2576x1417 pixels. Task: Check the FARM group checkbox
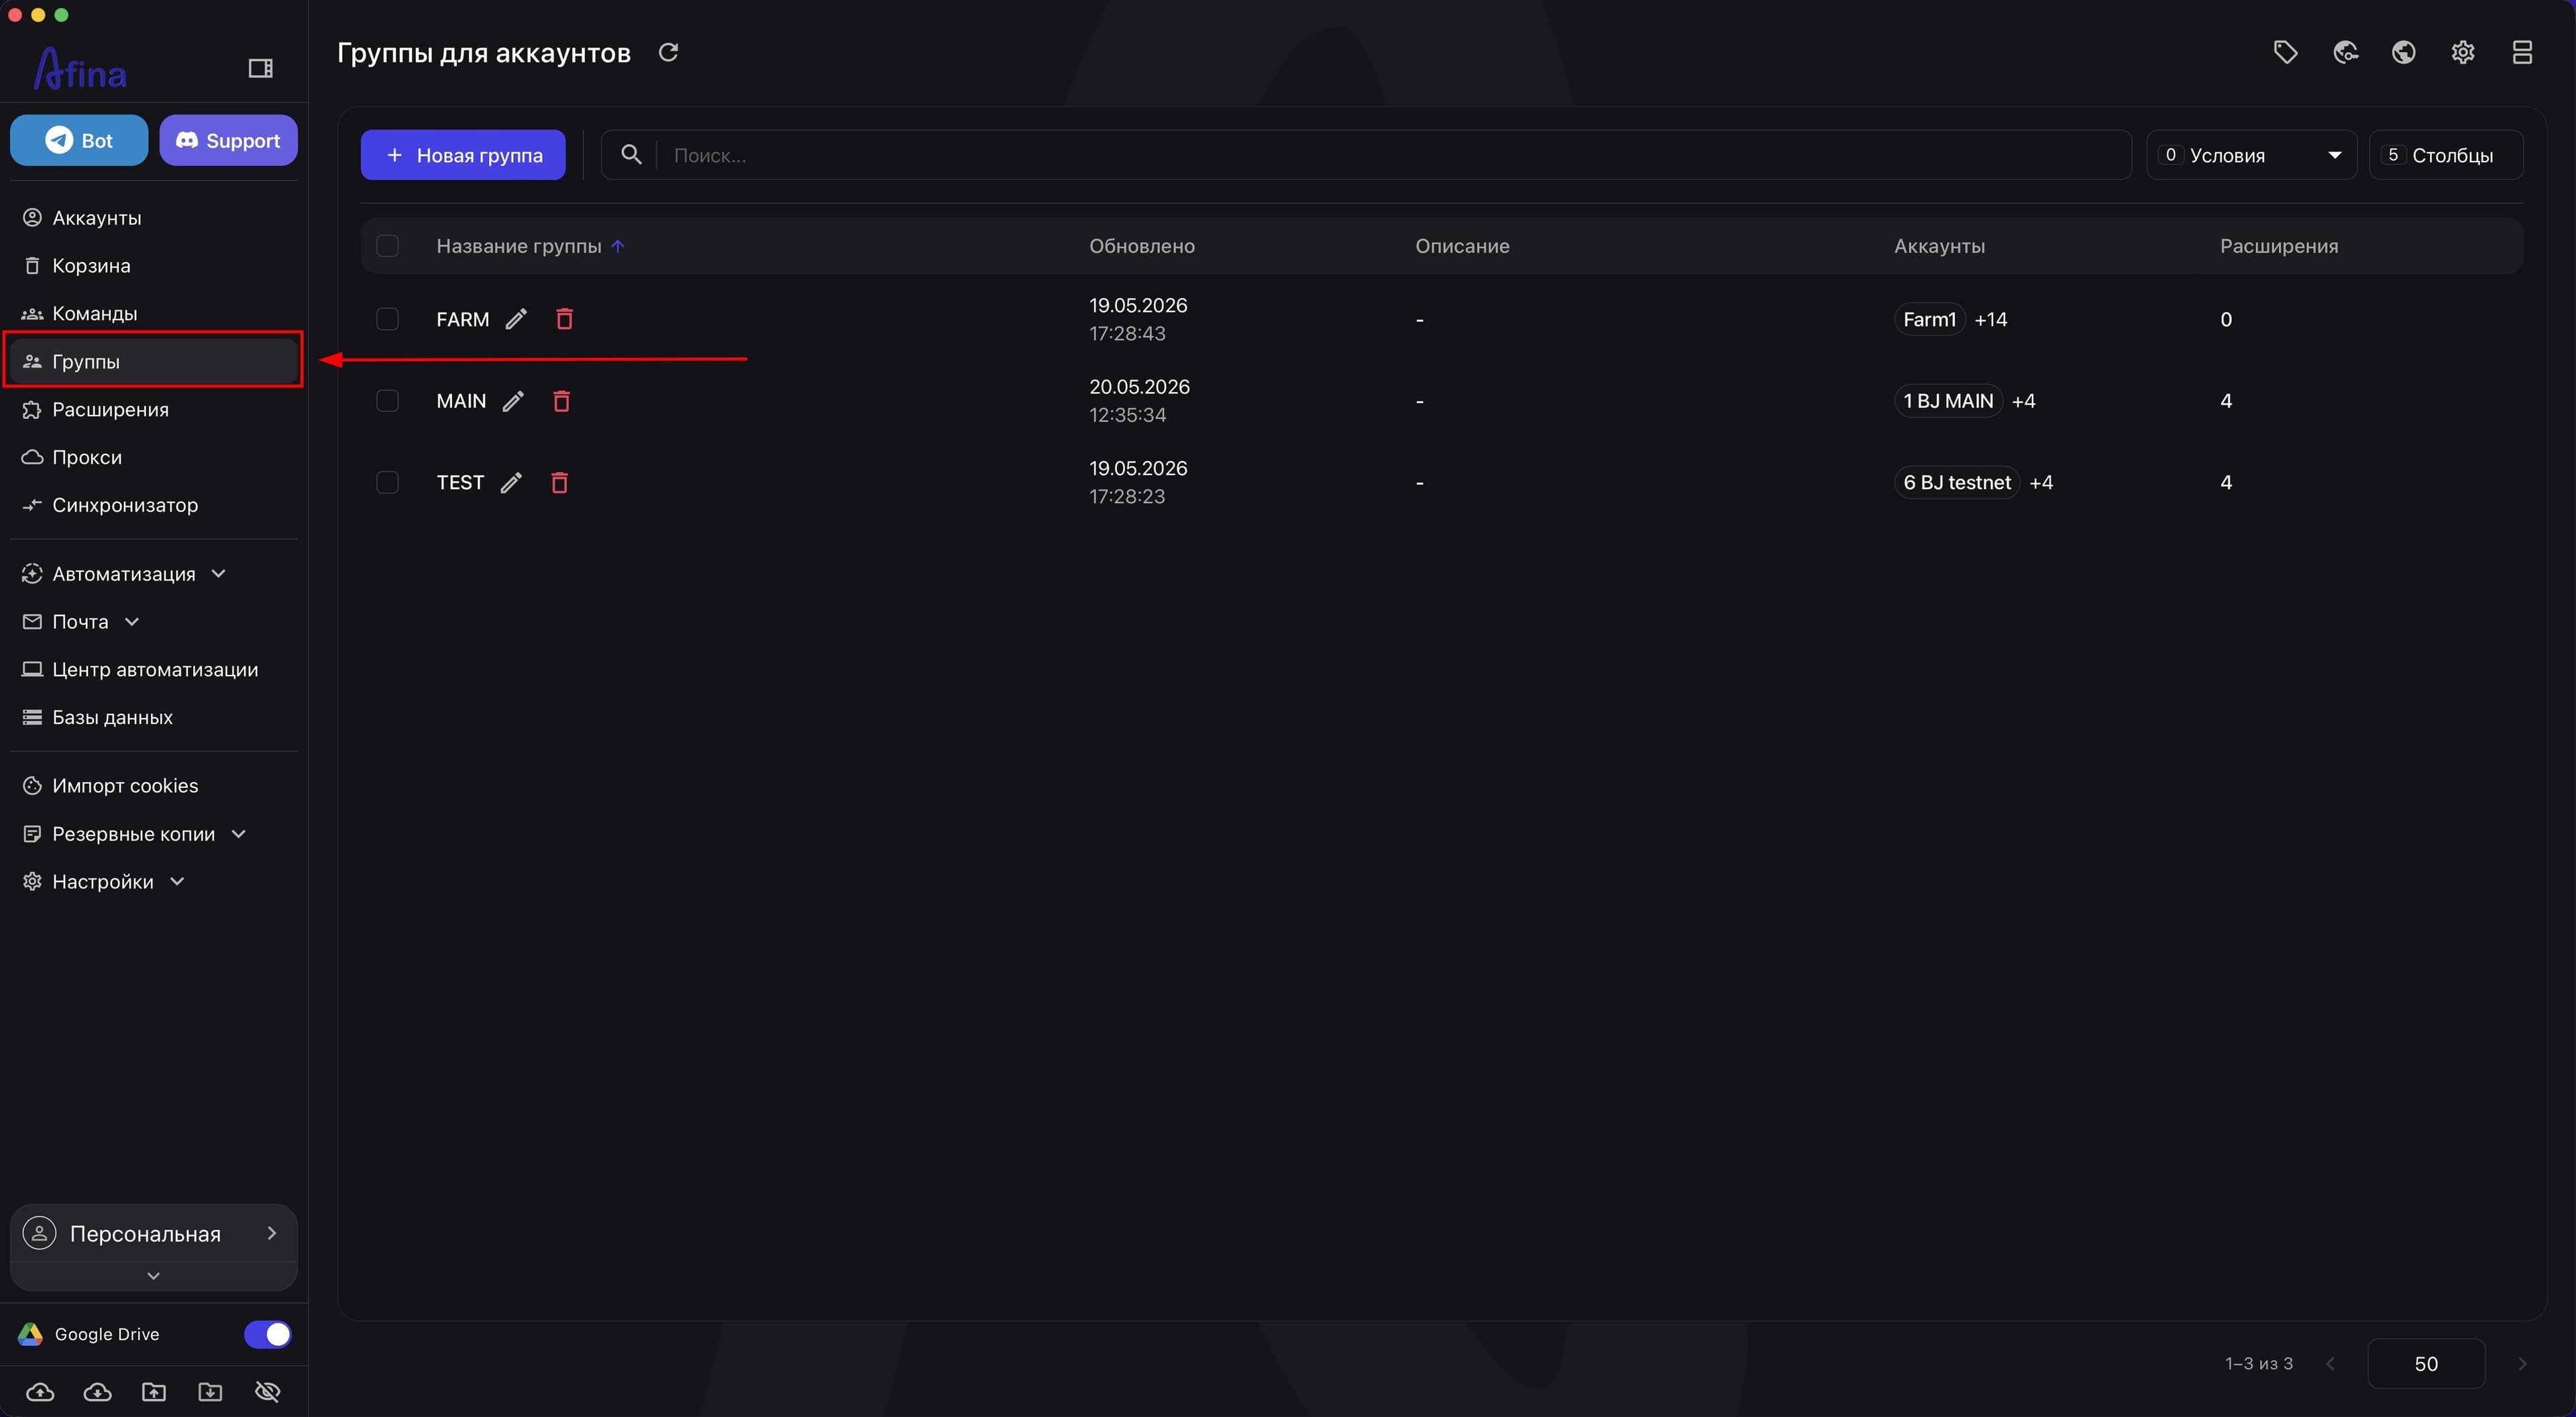pos(387,319)
